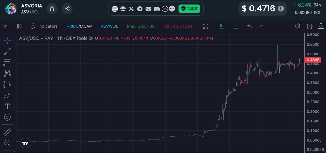Open price info icon beside $0.4716
Image resolution: width=326 pixels, height=153 pixels.
click(281, 9)
